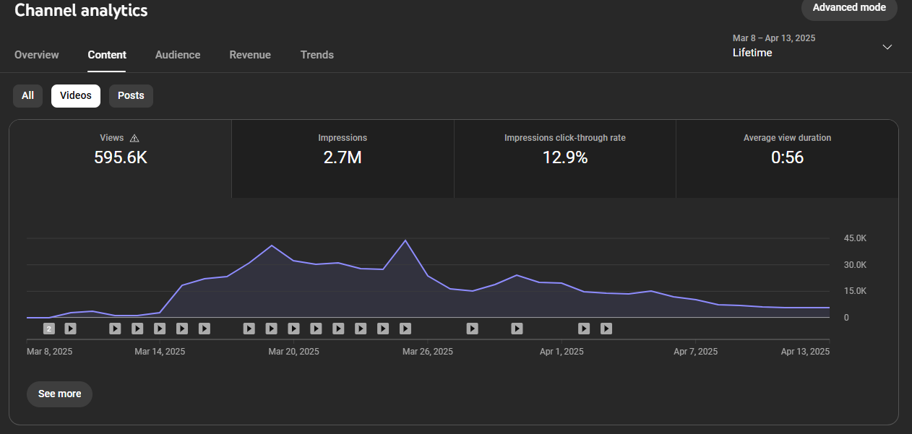Switch to the Posts filter chip
This screenshot has width=912, height=434.
coord(131,95)
